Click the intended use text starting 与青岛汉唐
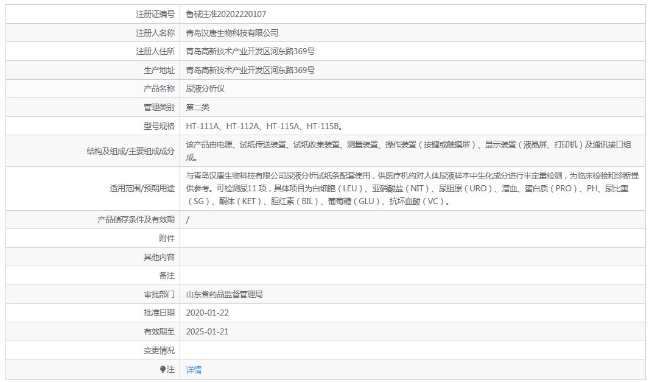649x382 pixels. point(412,188)
